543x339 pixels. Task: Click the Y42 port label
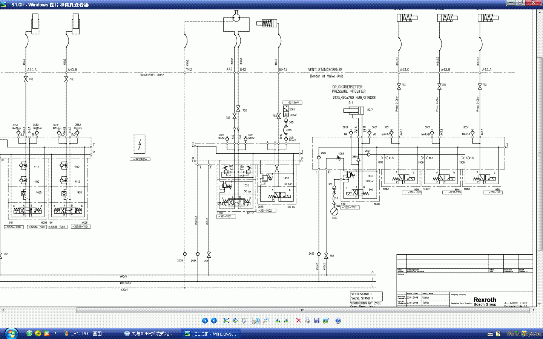(x=189, y=69)
